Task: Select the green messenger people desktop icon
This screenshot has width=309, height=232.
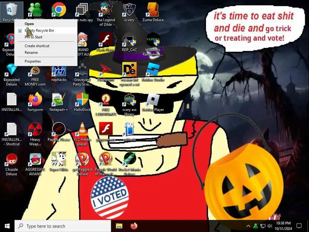Action: tap(35, 9)
